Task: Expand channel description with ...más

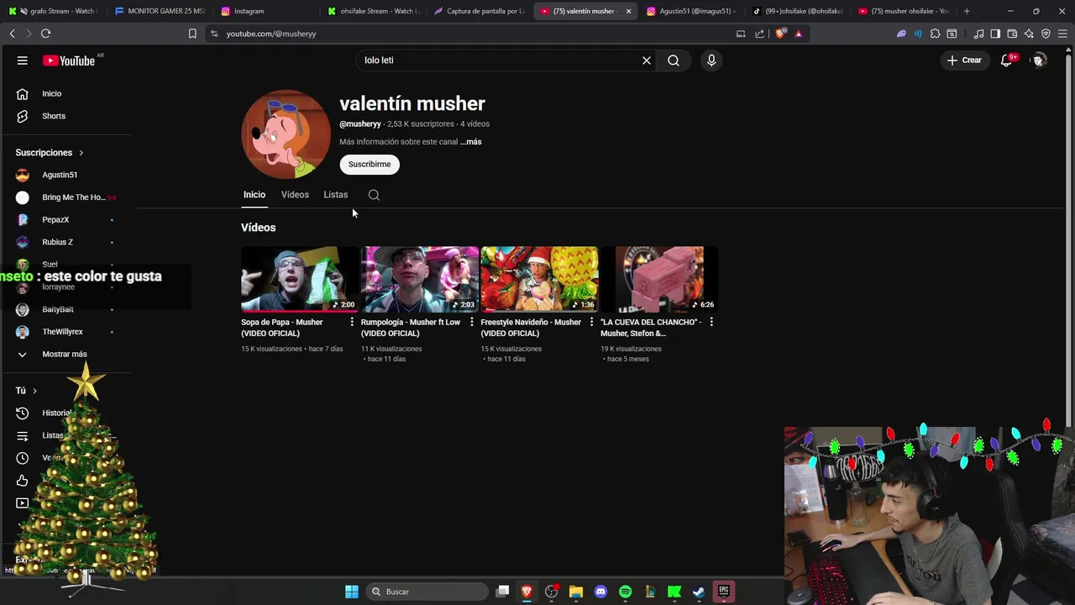Action: [470, 142]
